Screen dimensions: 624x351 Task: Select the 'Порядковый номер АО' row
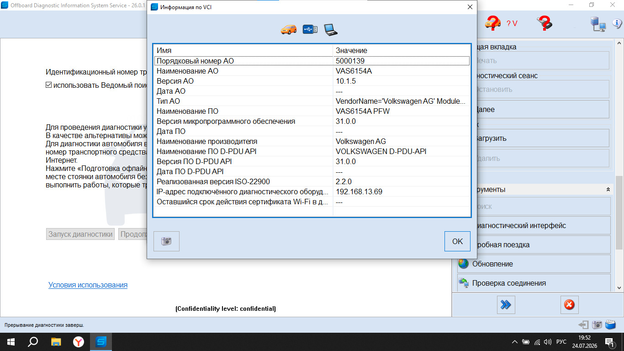tap(312, 61)
